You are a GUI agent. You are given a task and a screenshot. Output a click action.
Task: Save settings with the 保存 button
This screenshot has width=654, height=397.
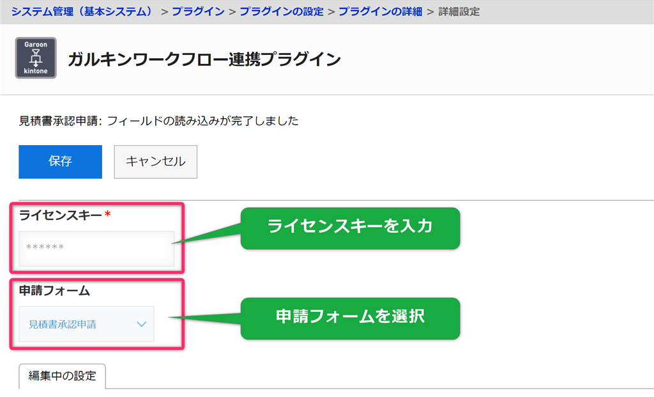click(x=61, y=162)
